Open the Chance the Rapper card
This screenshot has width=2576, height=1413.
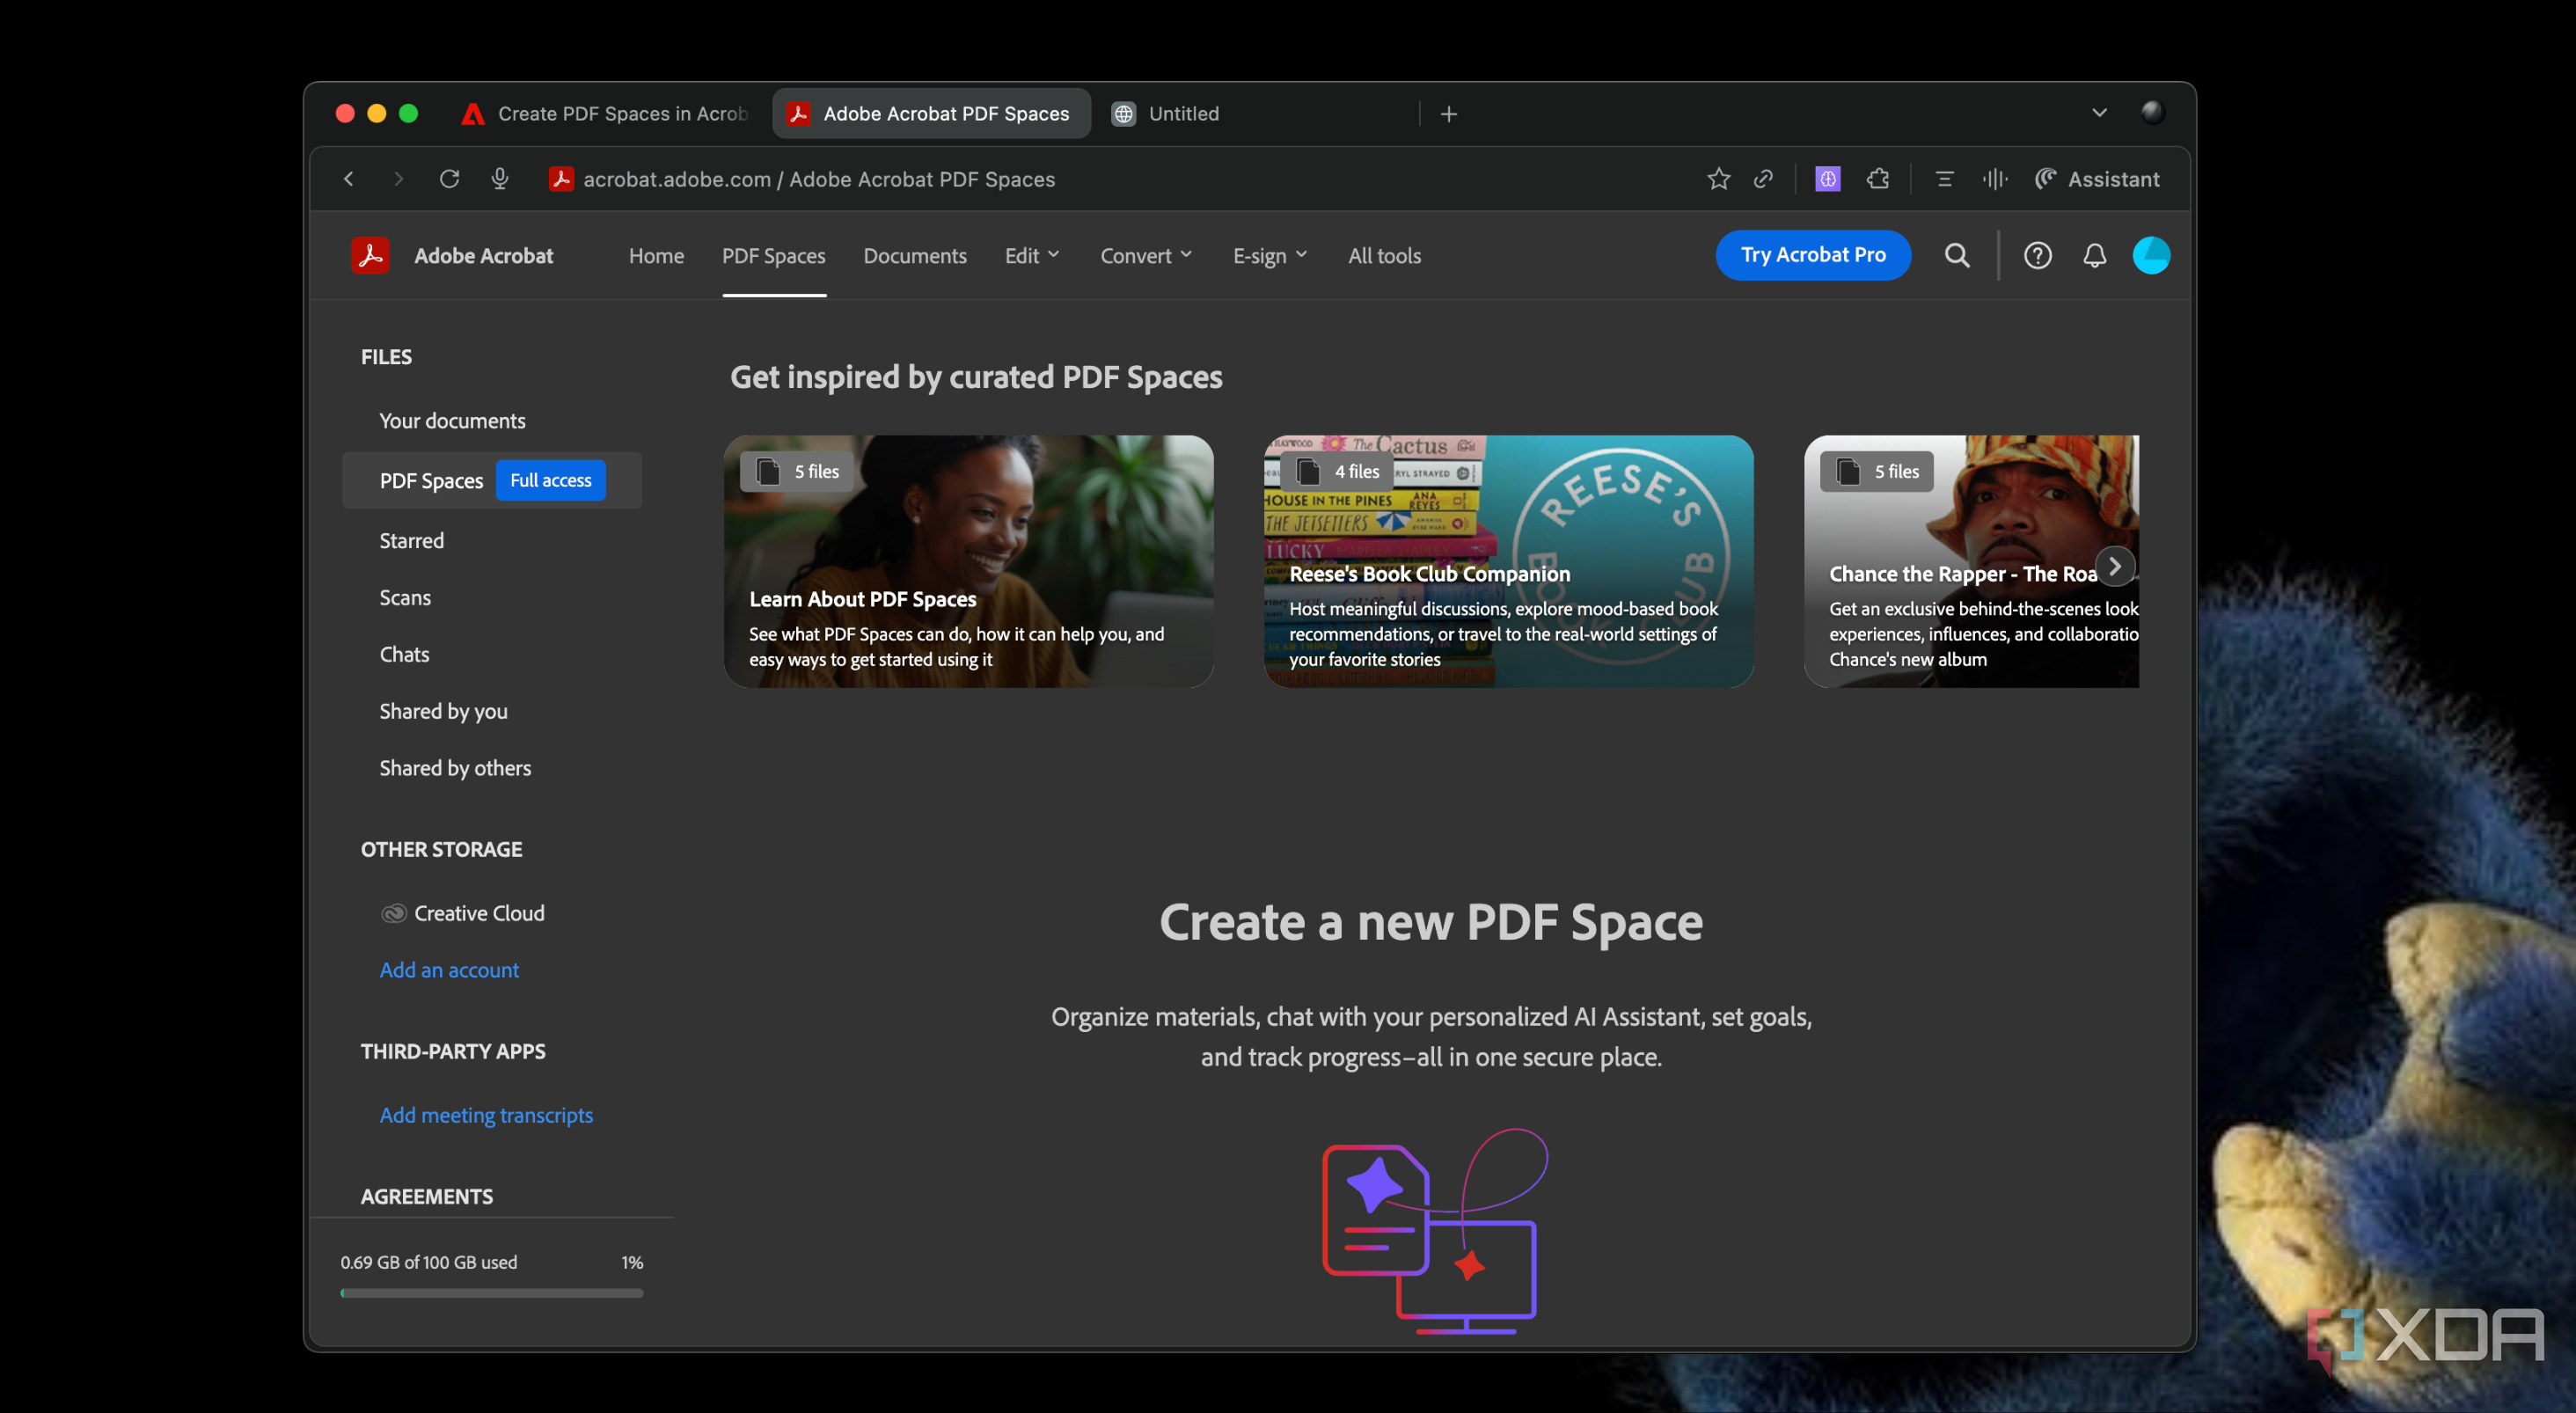click(x=1971, y=561)
